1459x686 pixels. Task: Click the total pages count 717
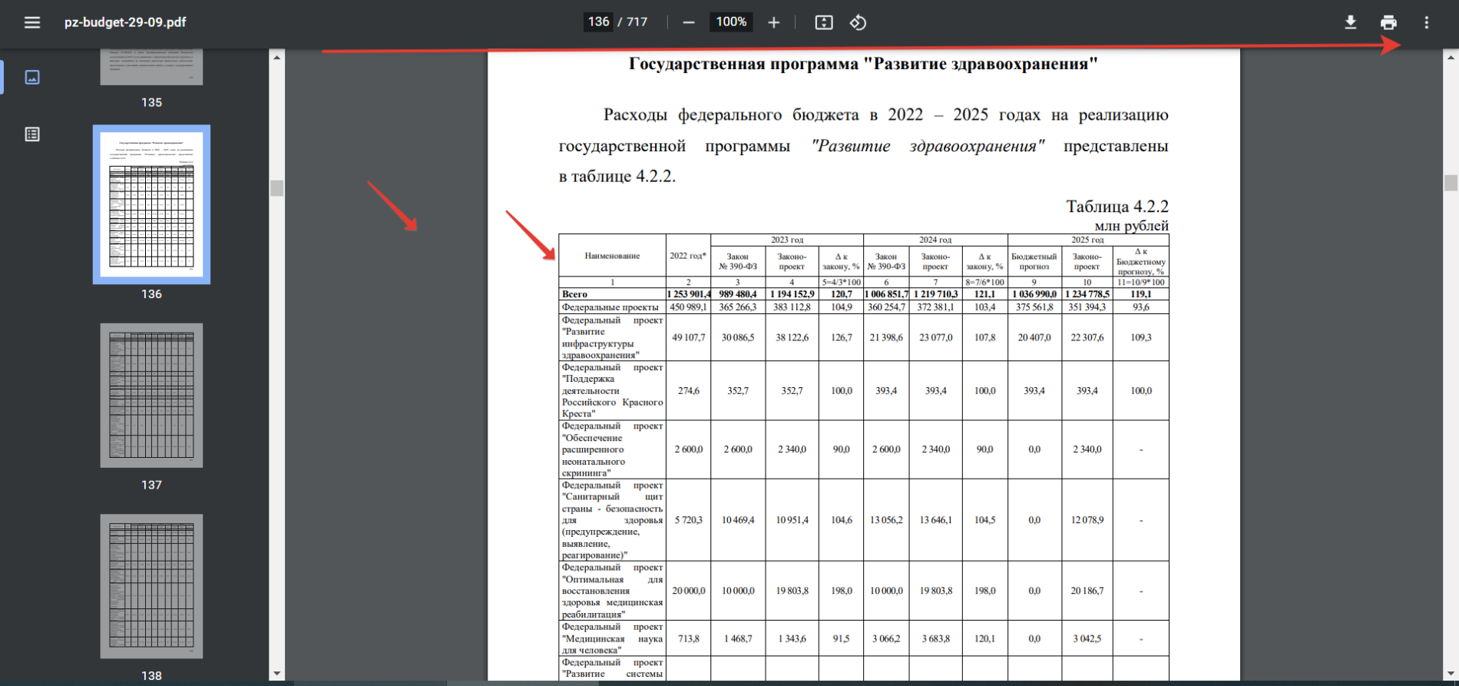click(x=637, y=22)
